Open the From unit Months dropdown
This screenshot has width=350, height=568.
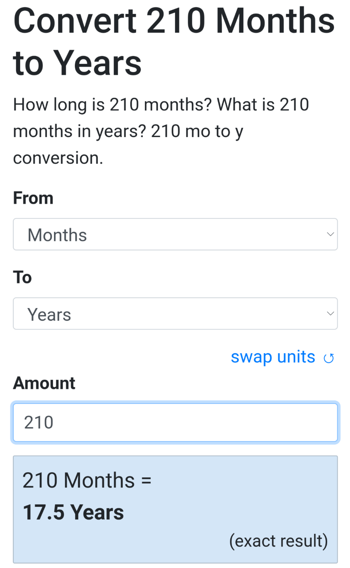pos(175,234)
